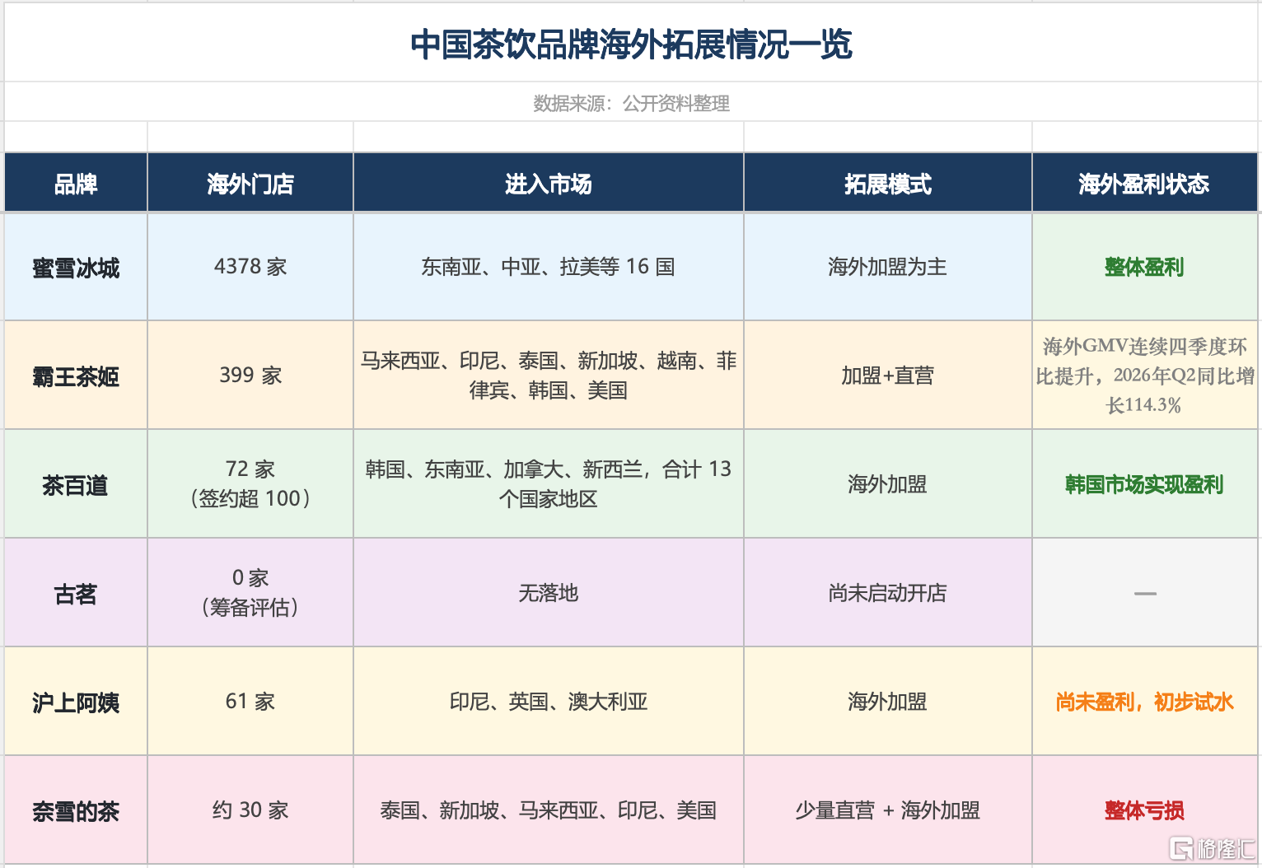The width and height of the screenshot is (1262, 868).
Task: Click the 进入市场 column header
Action: pos(549,184)
